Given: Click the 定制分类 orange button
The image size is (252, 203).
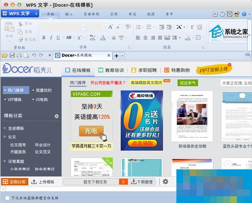Looking at the screenshot, I should (15, 182).
